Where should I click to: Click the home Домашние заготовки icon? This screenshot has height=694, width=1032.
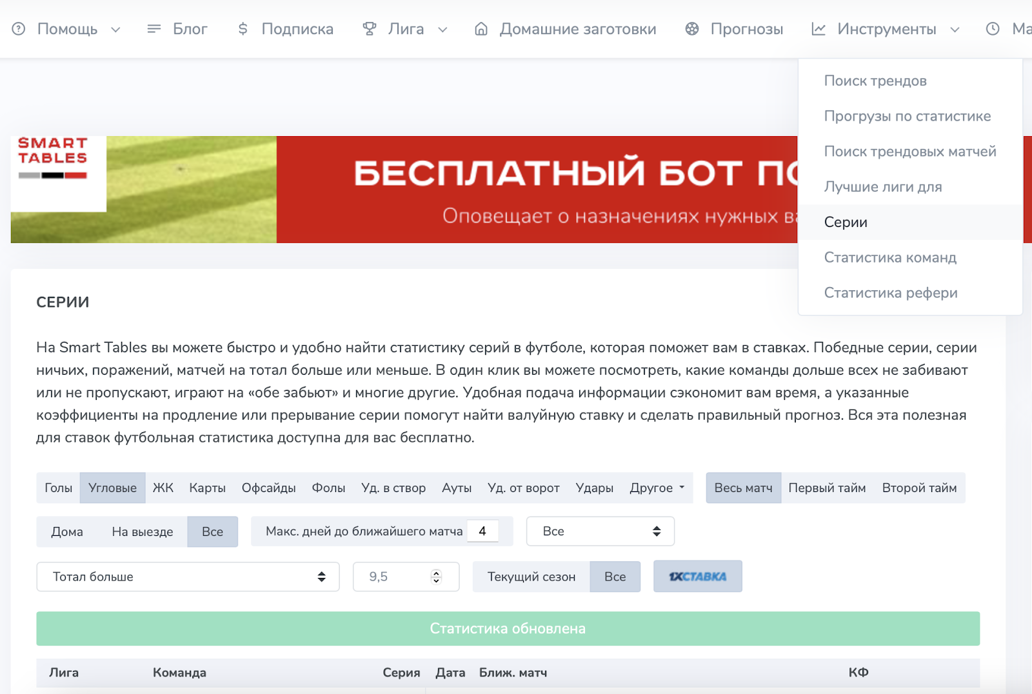(481, 29)
